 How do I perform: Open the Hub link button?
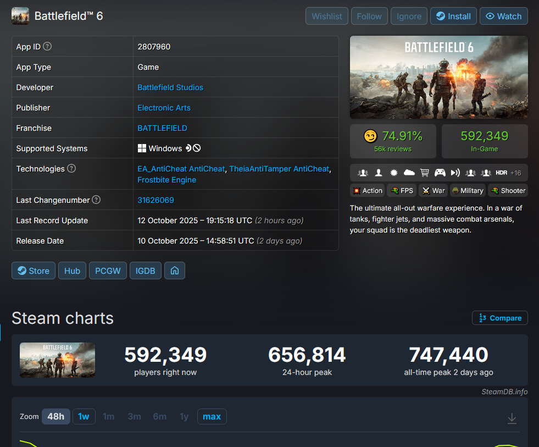[x=72, y=271]
